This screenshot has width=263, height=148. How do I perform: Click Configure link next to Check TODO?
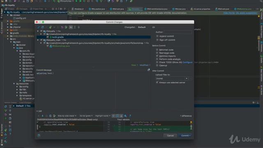187,62
